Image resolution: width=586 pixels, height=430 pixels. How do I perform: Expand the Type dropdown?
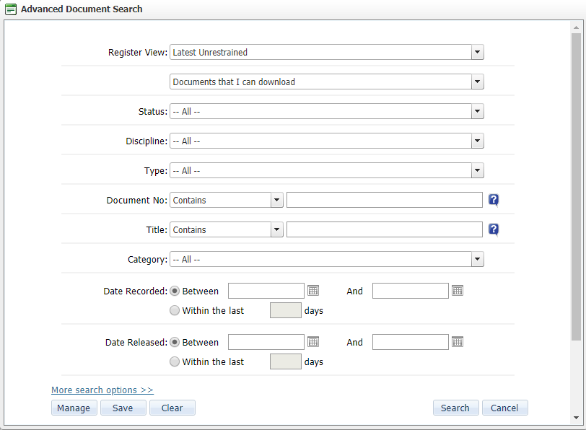click(x=327, y=170)
